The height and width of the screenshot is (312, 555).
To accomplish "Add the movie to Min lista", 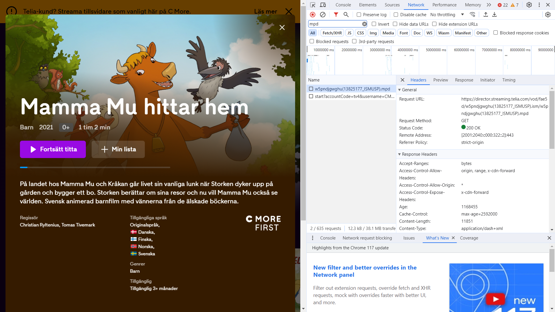I will pos(118,149).
